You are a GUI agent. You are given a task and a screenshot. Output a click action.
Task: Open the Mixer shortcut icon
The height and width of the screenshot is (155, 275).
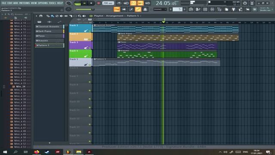[x=212, y=9]
